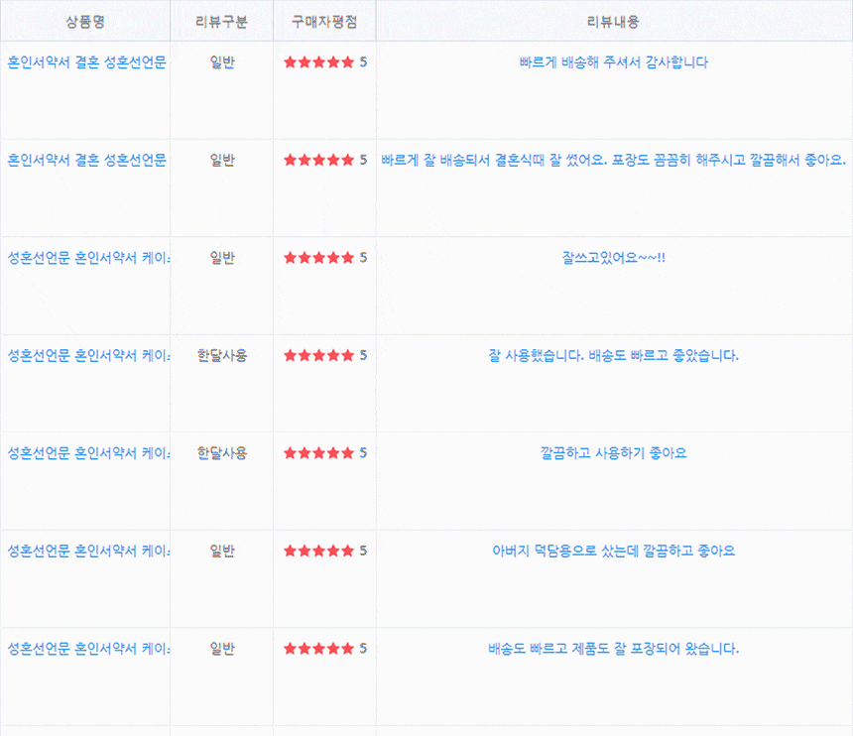Open the product name link for '빠르게 배송해 주셔서 감사합니다'
853x736 pixels.
(86, 62)
